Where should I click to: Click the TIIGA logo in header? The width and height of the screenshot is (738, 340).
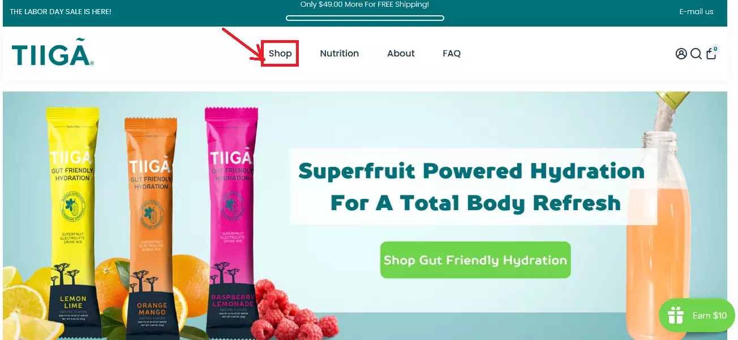point(53,54)
